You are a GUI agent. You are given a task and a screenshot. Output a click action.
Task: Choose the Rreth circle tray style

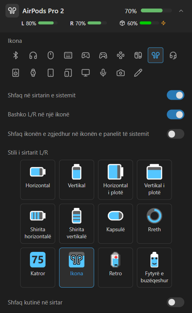pyautogui.click(x=154, y=223)
